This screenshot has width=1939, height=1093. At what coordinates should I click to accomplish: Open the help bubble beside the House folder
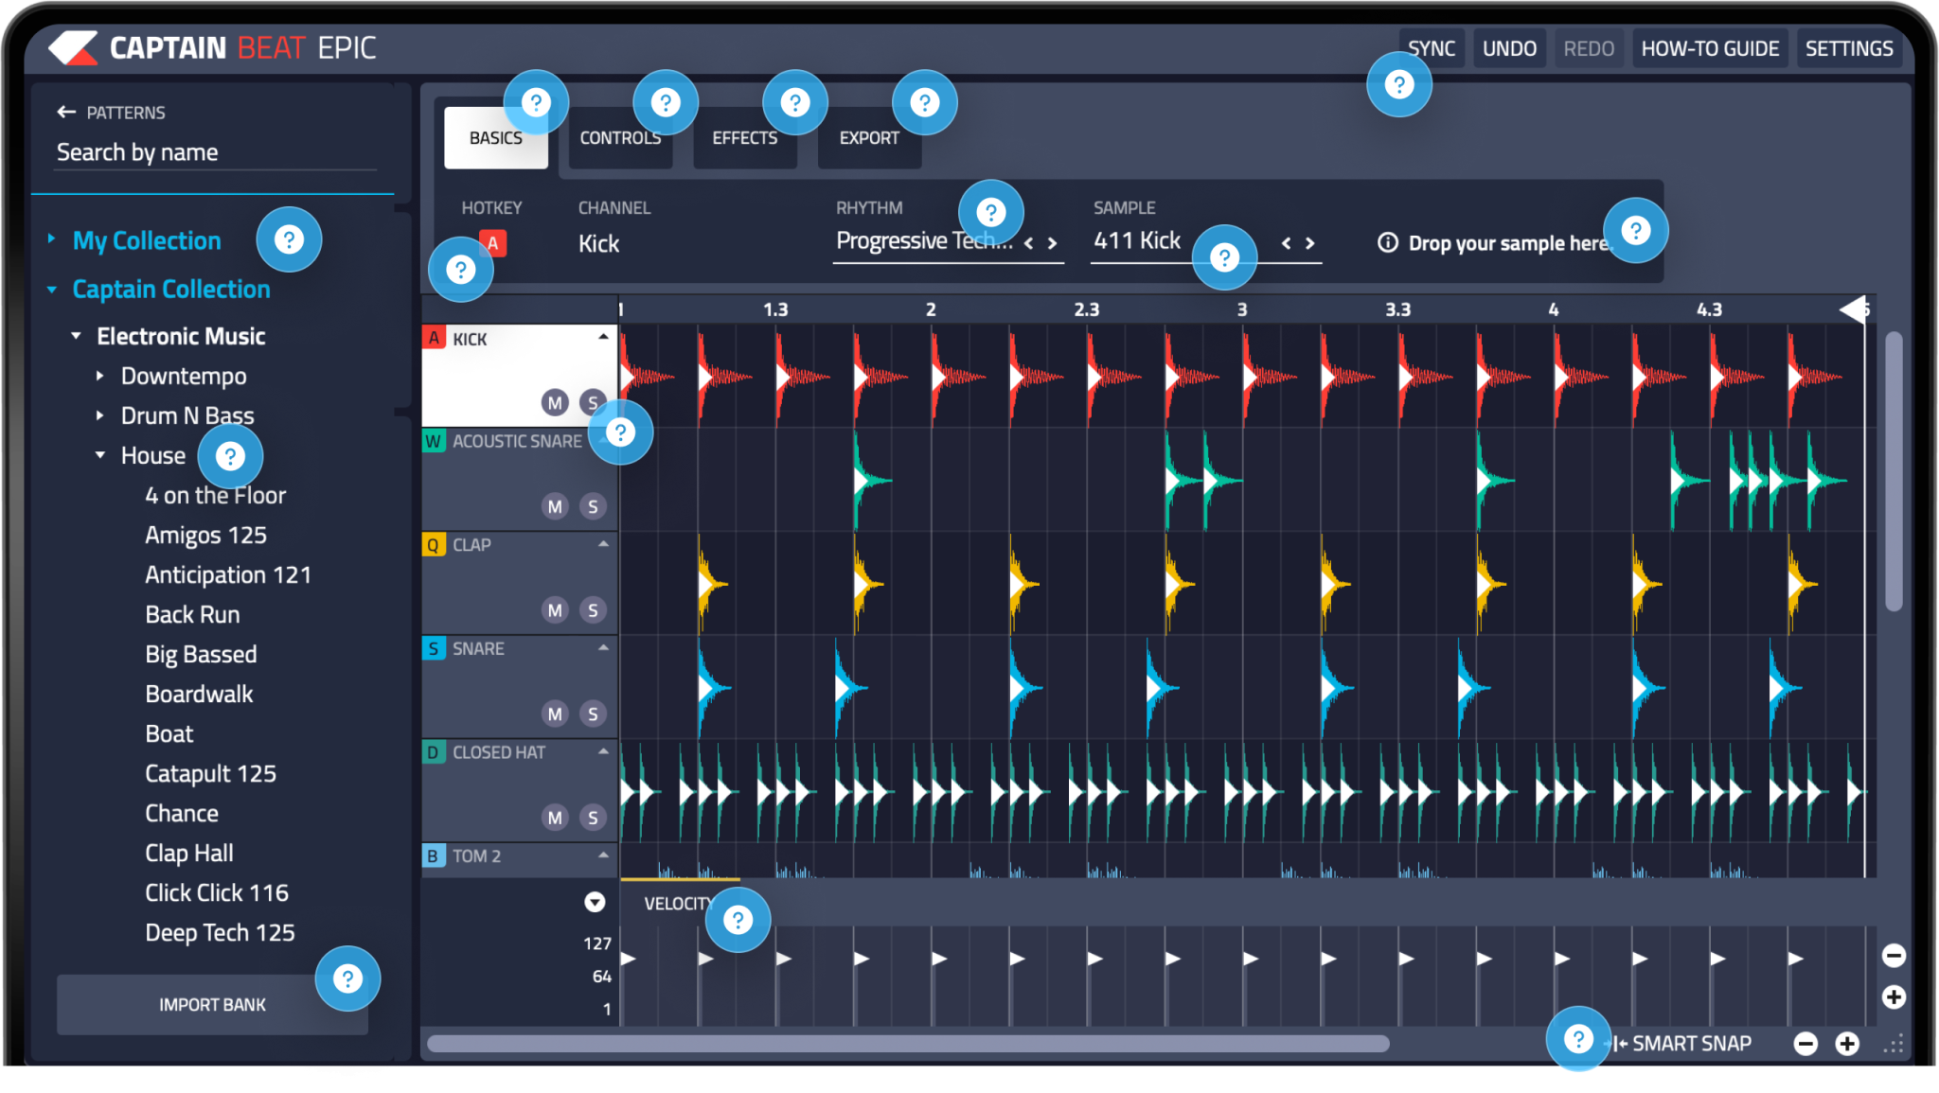(230, 457)
